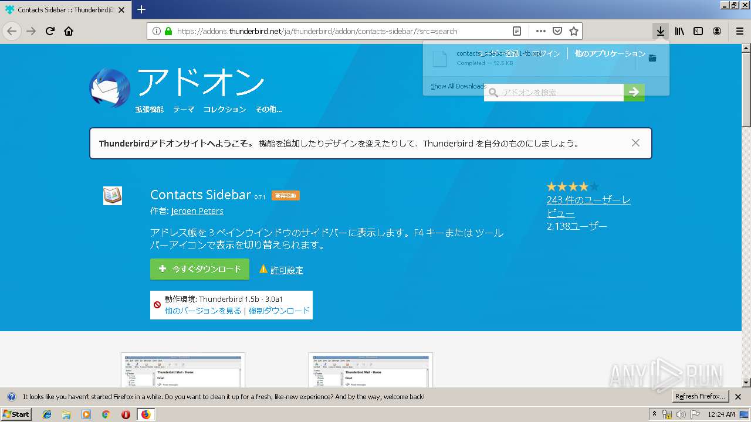Show hidden system tray icons
751x422 pixels.
654,414
